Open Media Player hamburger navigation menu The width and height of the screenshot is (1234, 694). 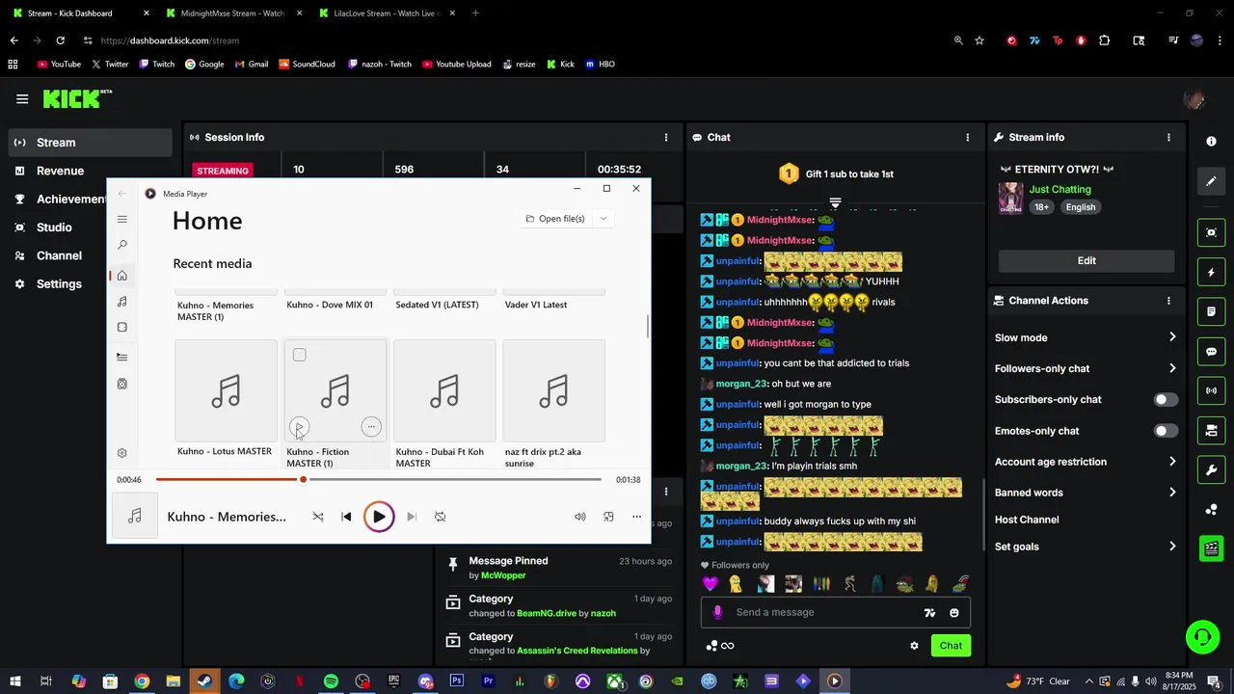pos(122,220)
